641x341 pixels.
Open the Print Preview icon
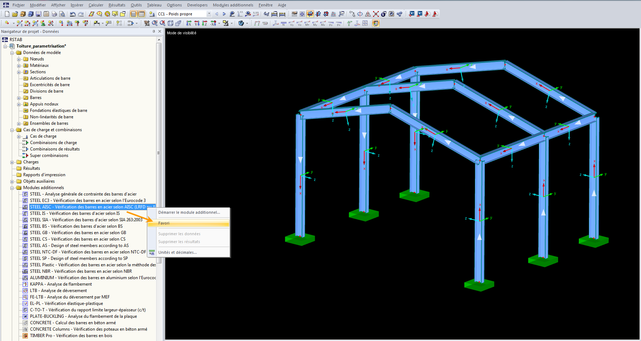[62, 14]
